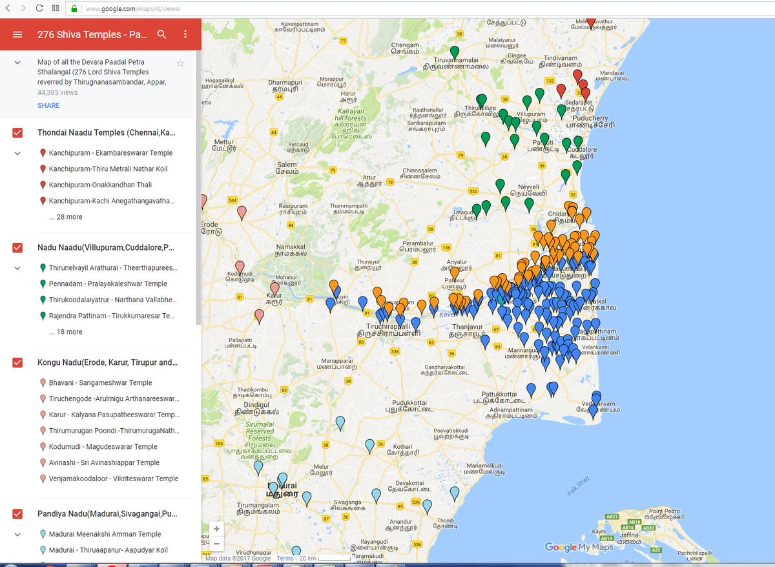775x567 pixels.
Task: Select Kanchipuram-Kachi Anegathangavatham entry
Action: (112, 201)
